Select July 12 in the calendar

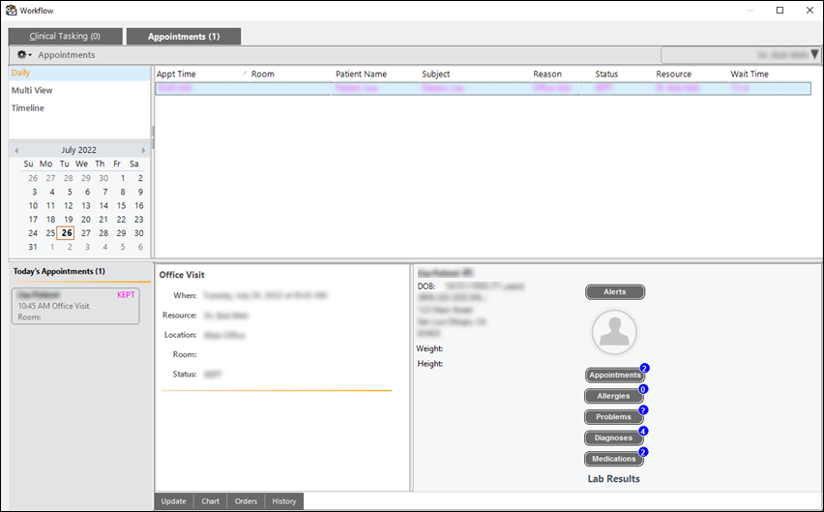[x=69, y=205]
